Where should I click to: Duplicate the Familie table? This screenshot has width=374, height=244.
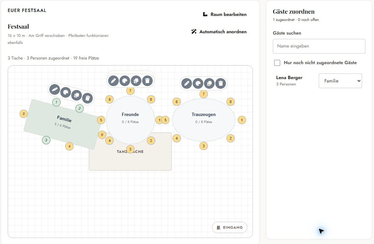point(76,95)
